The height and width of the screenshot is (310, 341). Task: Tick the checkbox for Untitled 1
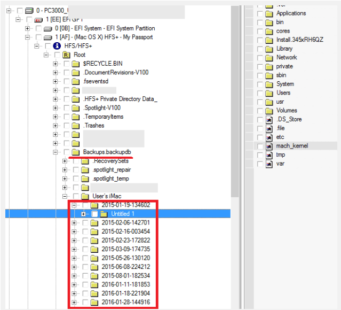pos(94,214)
